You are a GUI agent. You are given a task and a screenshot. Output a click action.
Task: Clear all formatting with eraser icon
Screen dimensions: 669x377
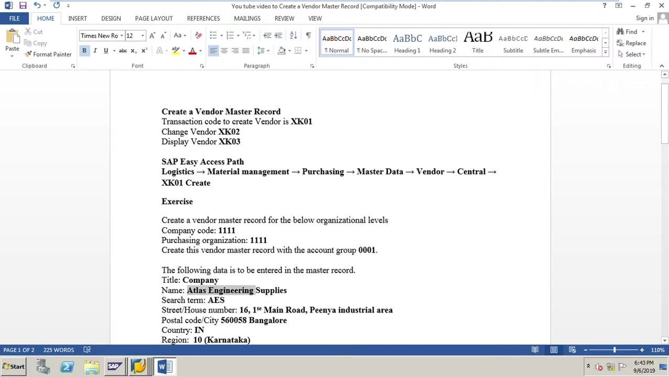(x=198, y=36)
